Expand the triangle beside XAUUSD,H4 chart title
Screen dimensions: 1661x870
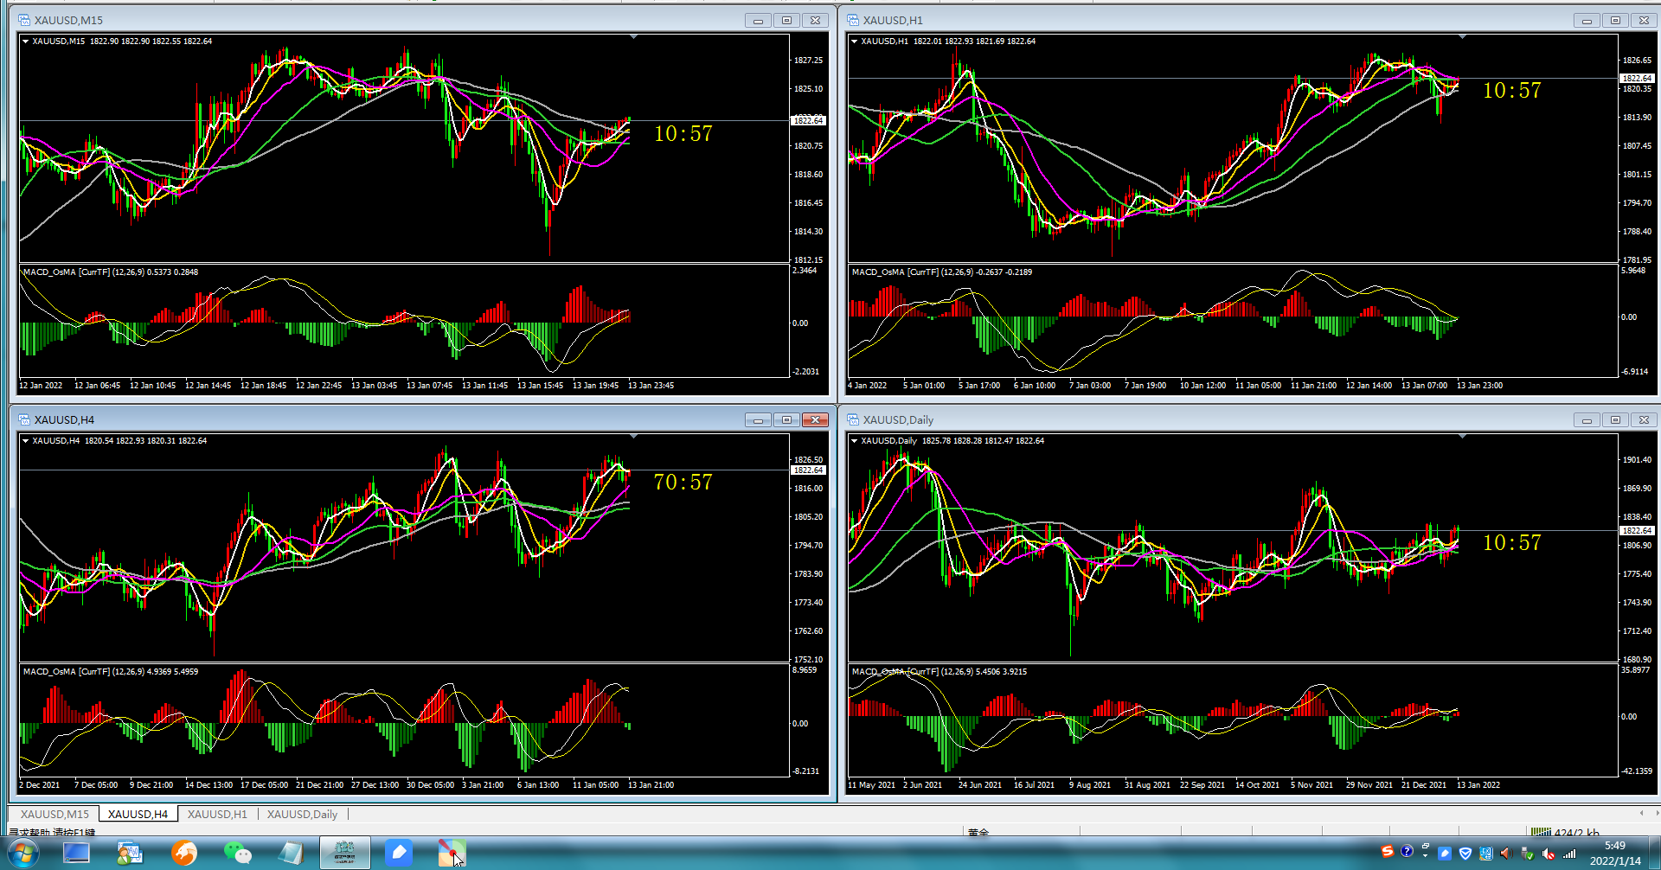pos(26,441)
